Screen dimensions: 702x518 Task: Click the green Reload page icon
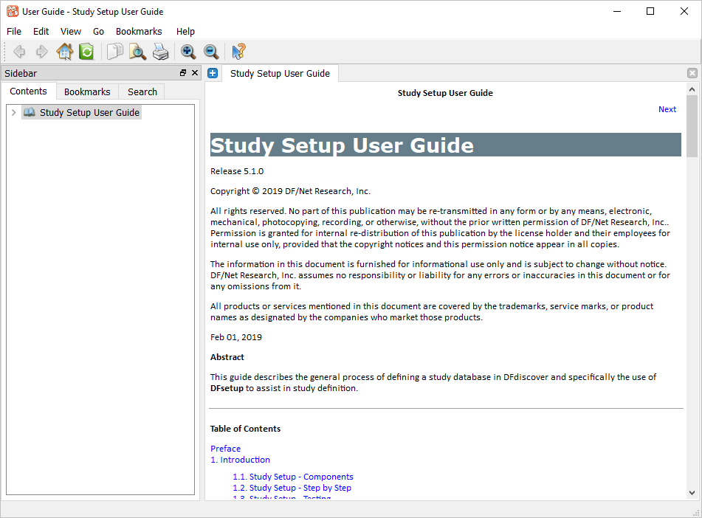point(86,52)
